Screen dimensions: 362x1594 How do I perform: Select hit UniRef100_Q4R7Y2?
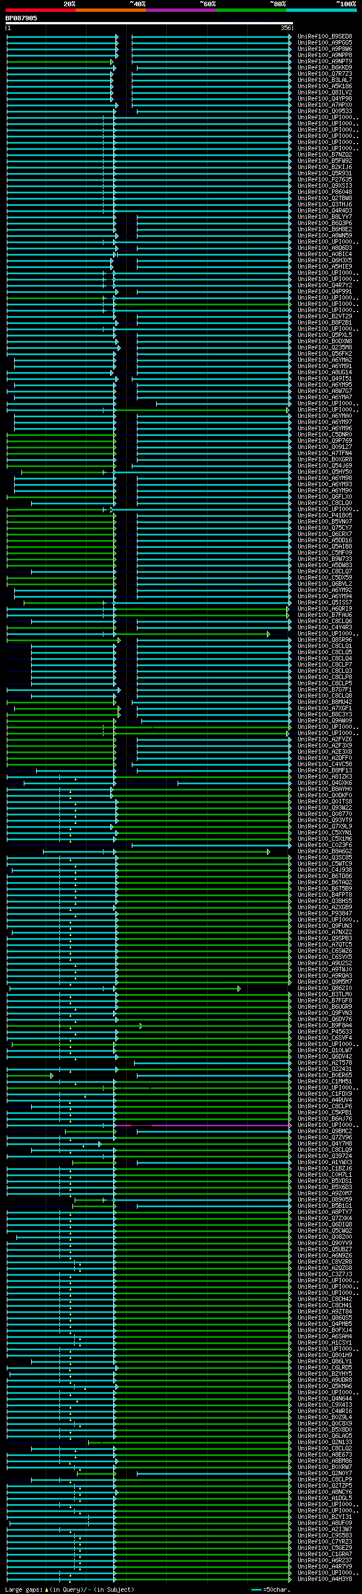pyautogui.click(x=325, y=285)
